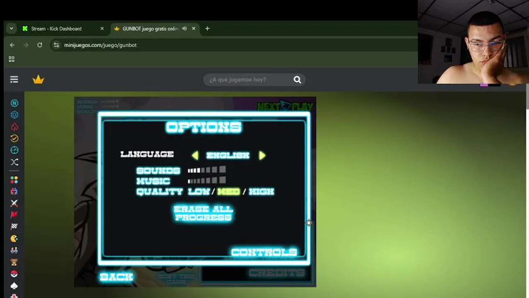This screenshot has width=529, height=298.
Task: Click BACK to leave options
Action: pyautogui.click(x=116, y=277)
